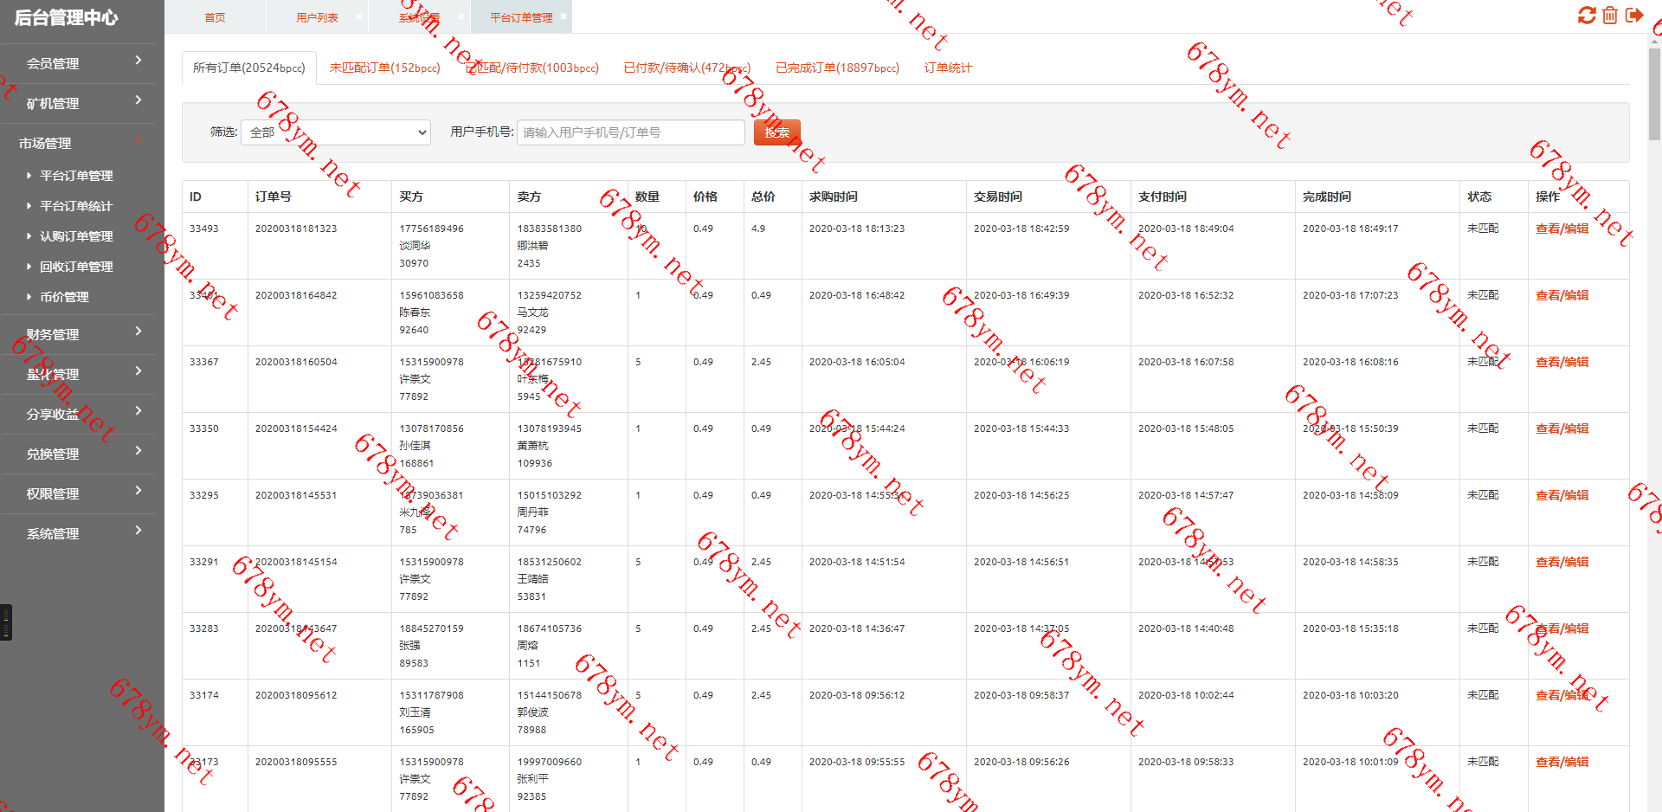Click the scrollbar up arrow
This screenshot has height=812, width=1662.
coord(1654,41)
